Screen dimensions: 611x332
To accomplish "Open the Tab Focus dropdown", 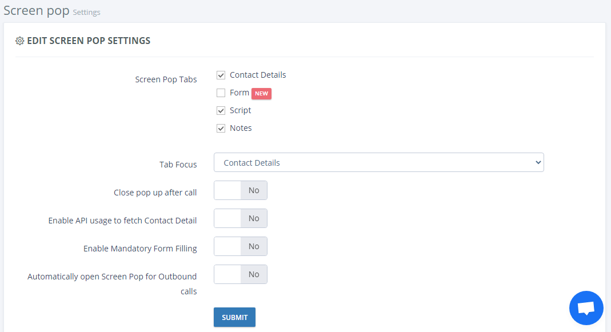I will (x=379, y=162).
